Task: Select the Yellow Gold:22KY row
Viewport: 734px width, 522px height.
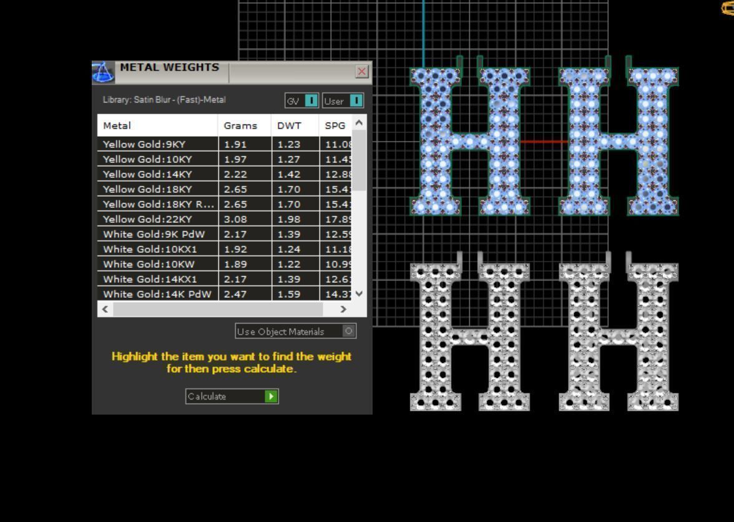Action: point(225,219)
